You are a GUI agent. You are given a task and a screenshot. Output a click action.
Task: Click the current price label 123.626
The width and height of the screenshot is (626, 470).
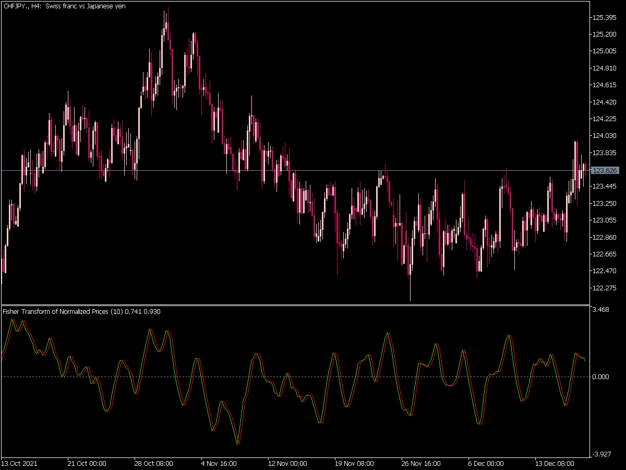click(x=606, y=171)
